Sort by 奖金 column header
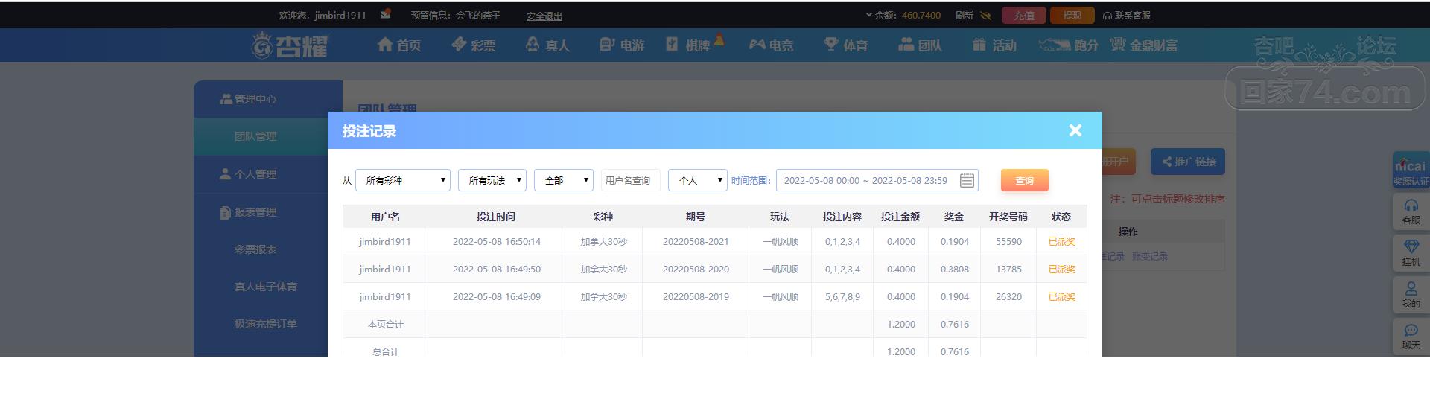The image size is (1430, 408). [954, 217]
